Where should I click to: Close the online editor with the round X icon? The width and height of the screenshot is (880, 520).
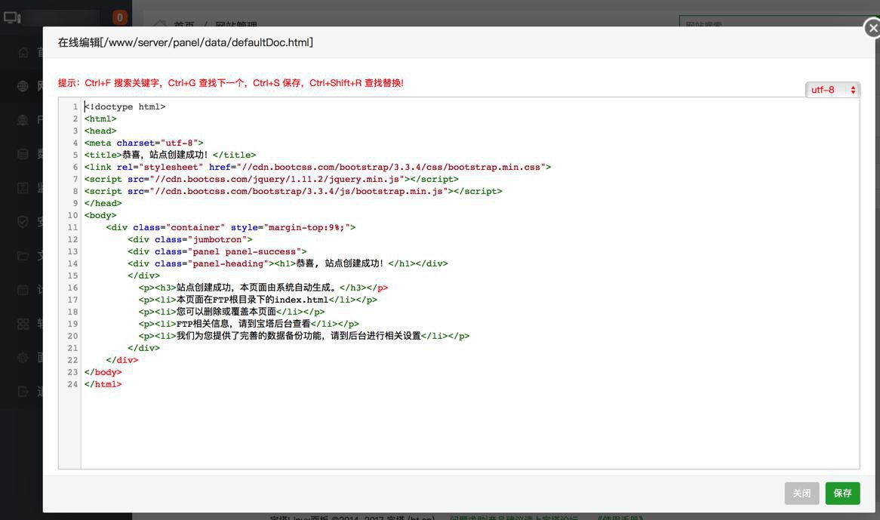point(872,28)
